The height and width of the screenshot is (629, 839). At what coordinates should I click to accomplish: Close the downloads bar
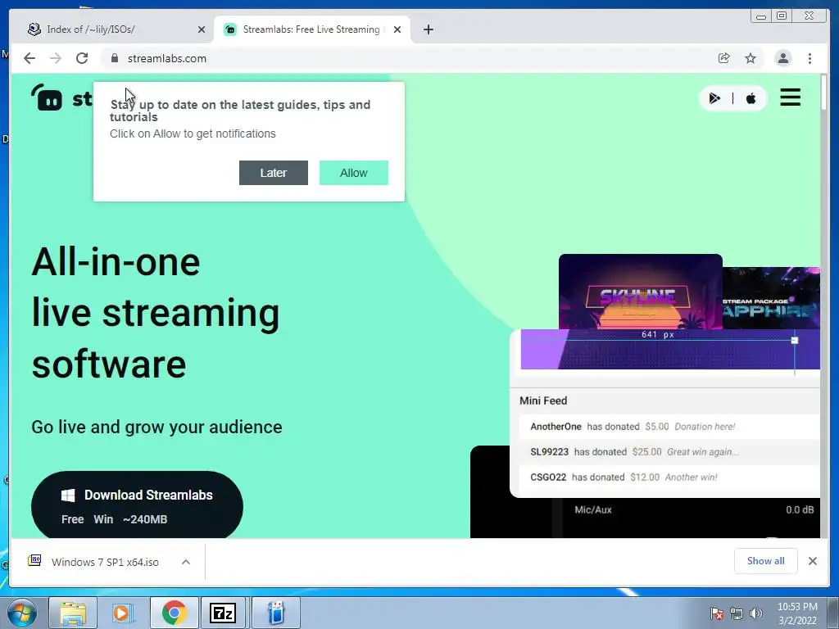pos(812,560)
